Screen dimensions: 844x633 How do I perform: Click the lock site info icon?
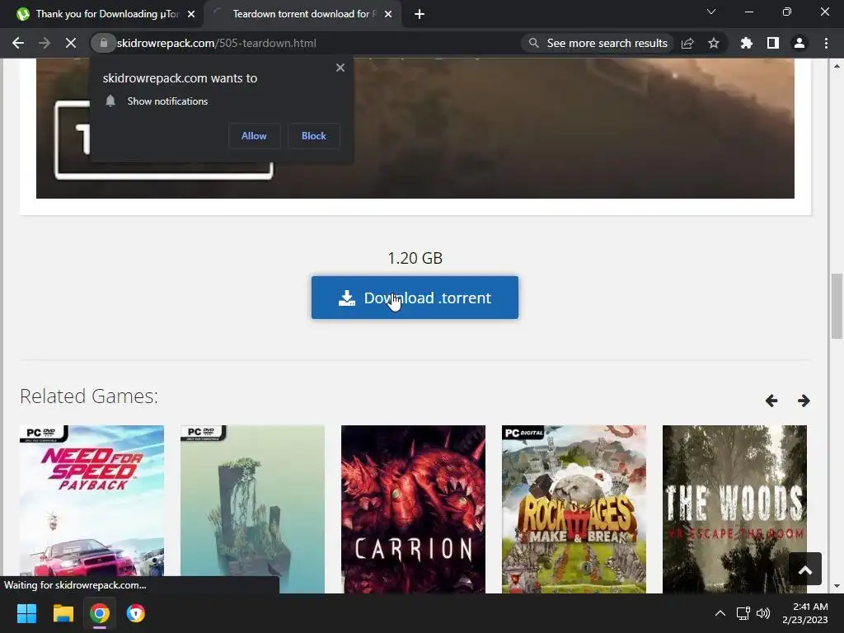tap(103, 43)
